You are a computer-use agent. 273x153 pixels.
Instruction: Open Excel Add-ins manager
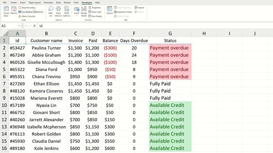(58, 11)
